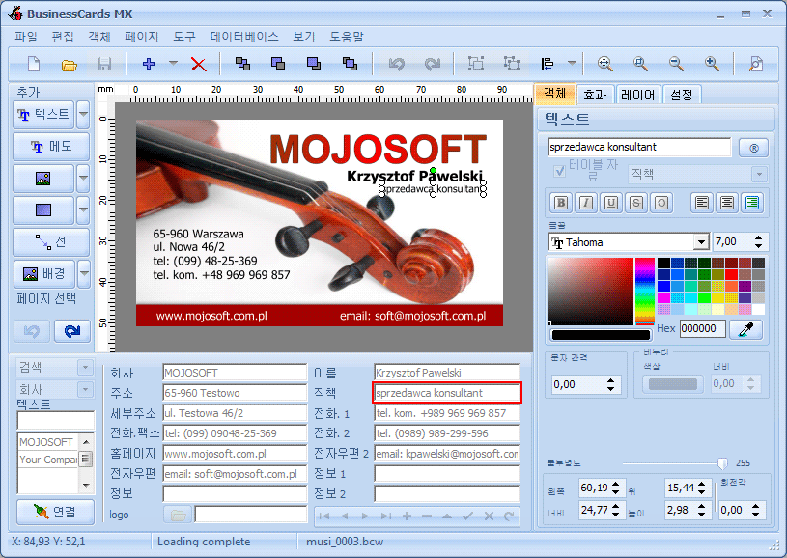This screenshot has width=787, height=558.
Task: Click the first layer order icon
Action: (243, 64)
